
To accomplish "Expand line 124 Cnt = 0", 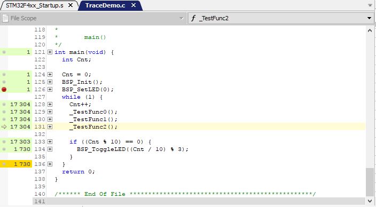I will 50,75.
